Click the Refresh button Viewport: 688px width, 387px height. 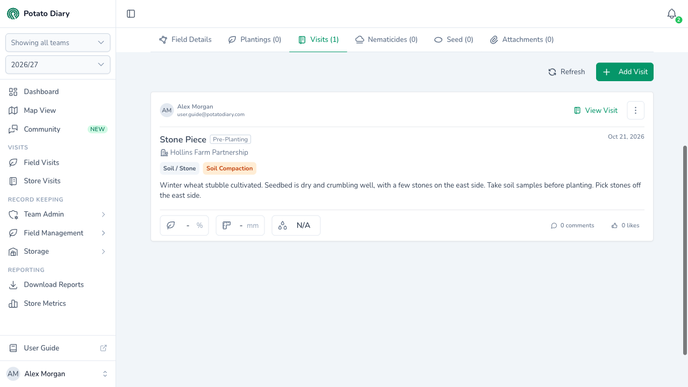tap(567, 72)
